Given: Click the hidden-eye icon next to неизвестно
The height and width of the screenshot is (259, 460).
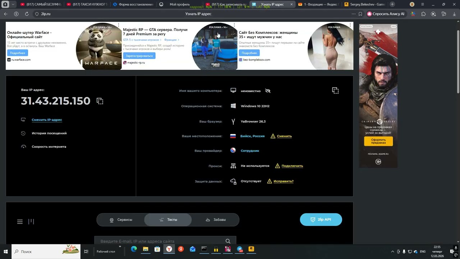Looking at the screenshot, I should pyautogui.click(x=268, y=91).
